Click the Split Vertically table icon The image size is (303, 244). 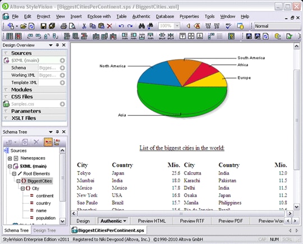(171, 36)
